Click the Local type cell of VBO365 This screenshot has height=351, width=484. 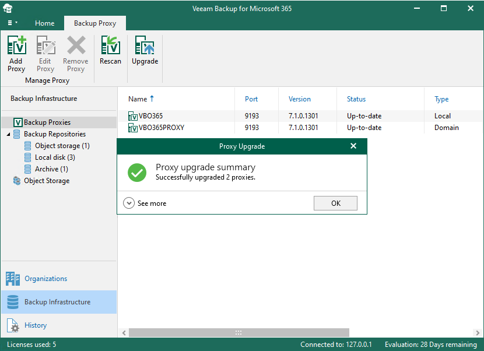click(443, 116)
